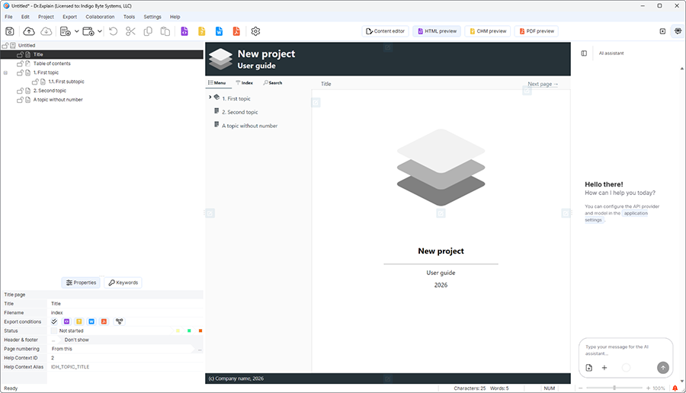Click the Help Context Alias value field
This screenshot has width=686, height=393.
coord(125,367)
